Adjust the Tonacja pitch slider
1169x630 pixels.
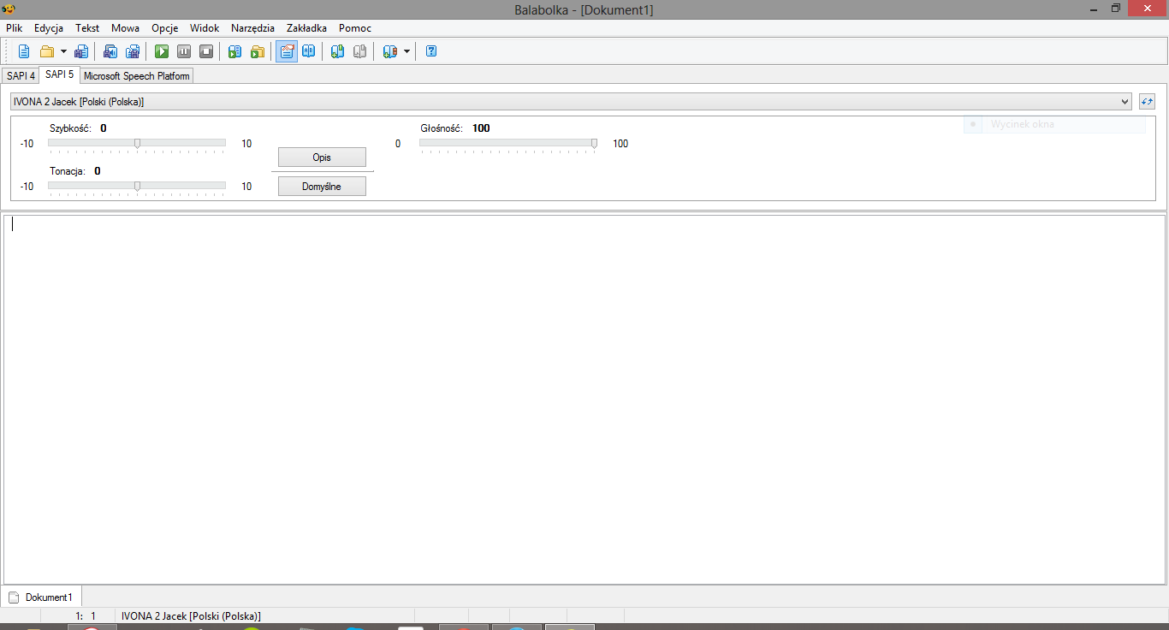coord(137,186)
